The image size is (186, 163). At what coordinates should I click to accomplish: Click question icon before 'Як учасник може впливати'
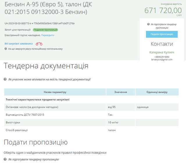[x=5, y=79]
